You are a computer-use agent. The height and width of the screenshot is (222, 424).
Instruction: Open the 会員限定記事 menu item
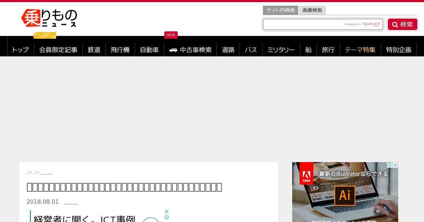[x=58, y=50]
